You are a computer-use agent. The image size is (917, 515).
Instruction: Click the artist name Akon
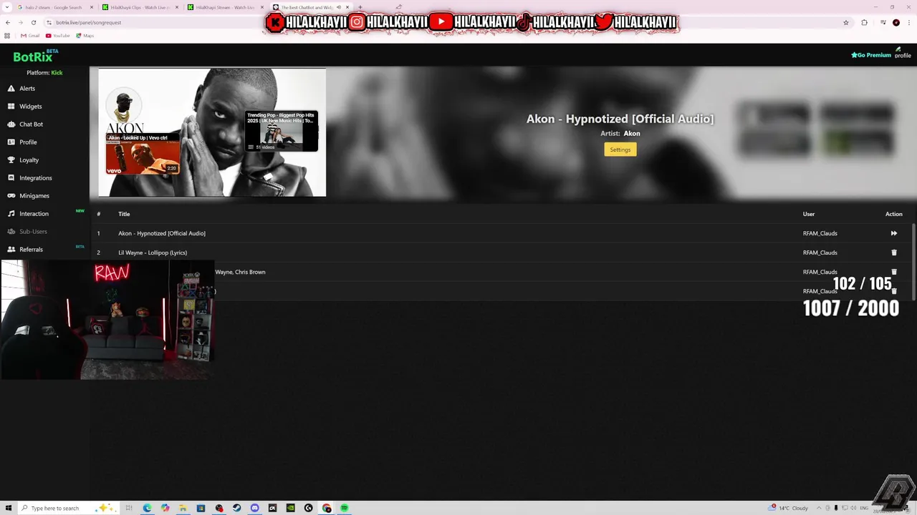631,134
